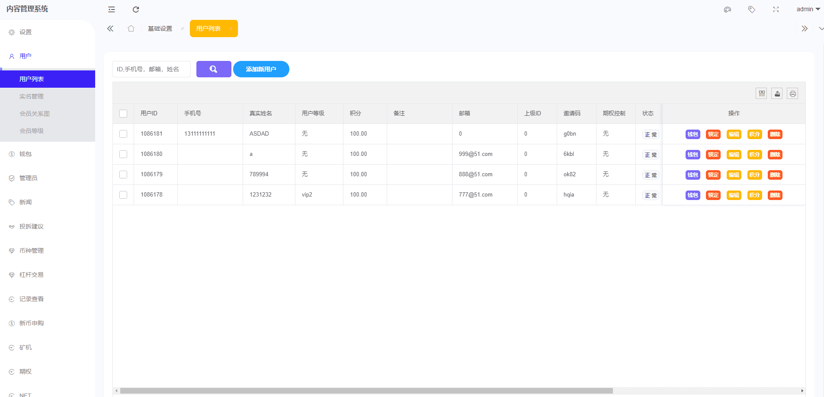This screenshot has height=397, width=824.
Task: Open the column filter grid icon
Action: [x=762, y=94]
